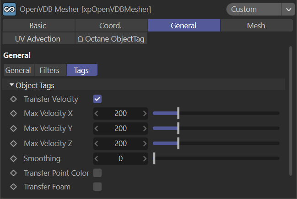Click keyframe diamond beside Transfer Velocity
The image size is (297, 199).
click(13, 99)
